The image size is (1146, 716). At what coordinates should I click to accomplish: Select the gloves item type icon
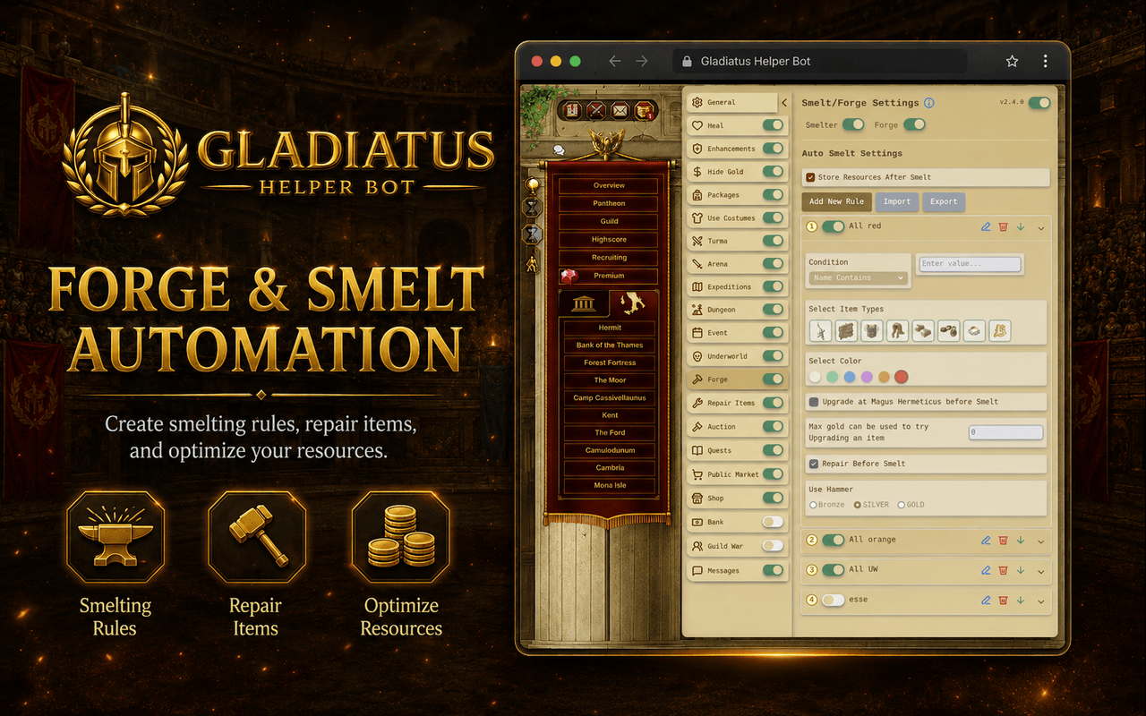[923, 330]
